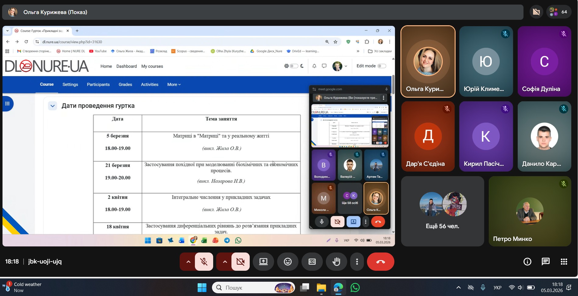
Task: Toggle the microphone in Meet's bottom bar
Action: pos(204,262)
